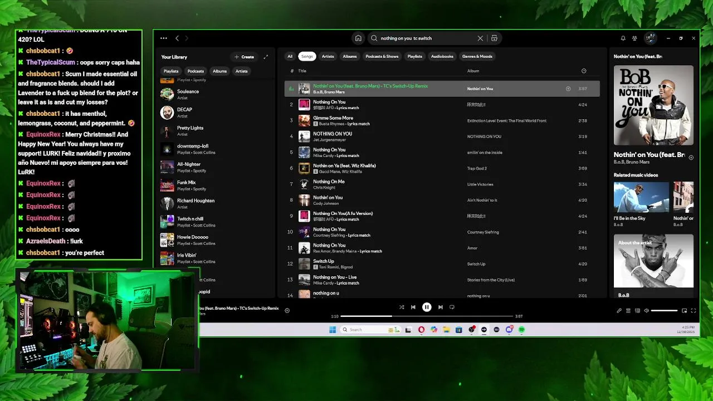Open Connect to a device
The height and width of the screenshot is (401, 713).
coord(637,311)
